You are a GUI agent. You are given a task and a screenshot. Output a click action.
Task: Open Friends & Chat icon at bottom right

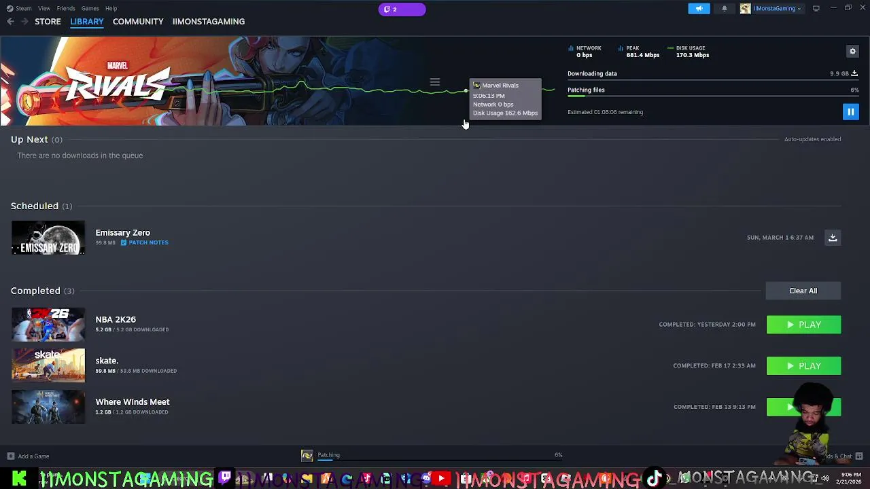coord(859,456)
